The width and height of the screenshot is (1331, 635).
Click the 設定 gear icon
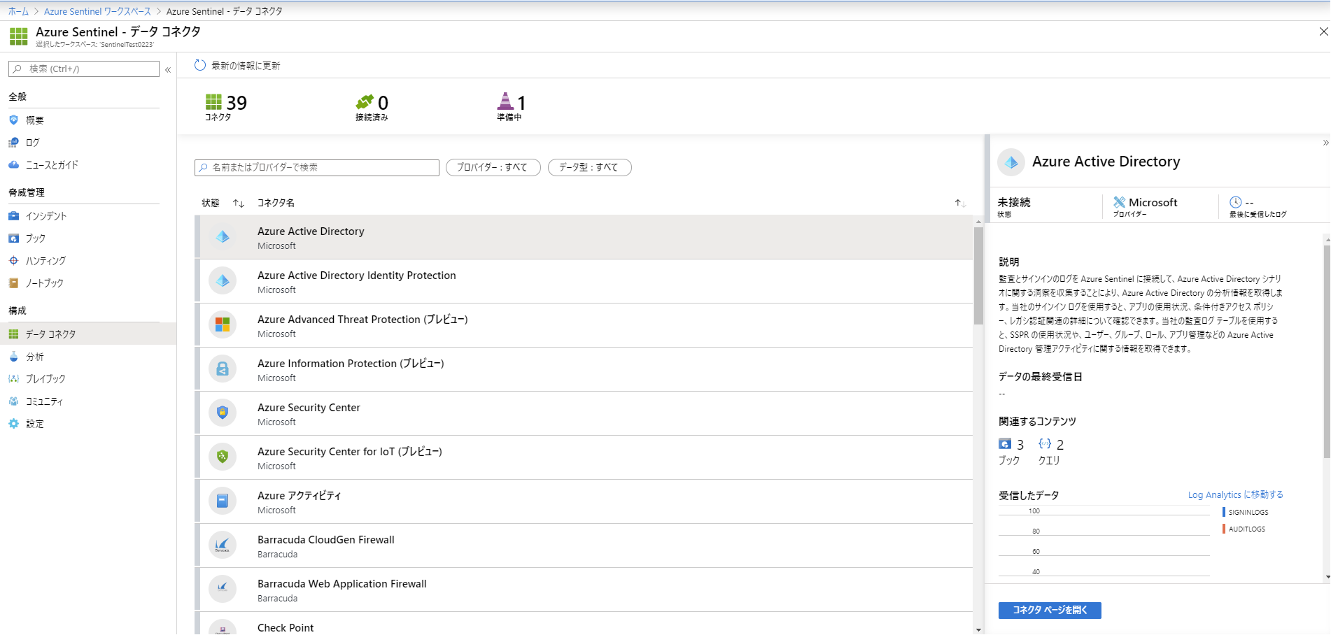(x=13, y=424)
